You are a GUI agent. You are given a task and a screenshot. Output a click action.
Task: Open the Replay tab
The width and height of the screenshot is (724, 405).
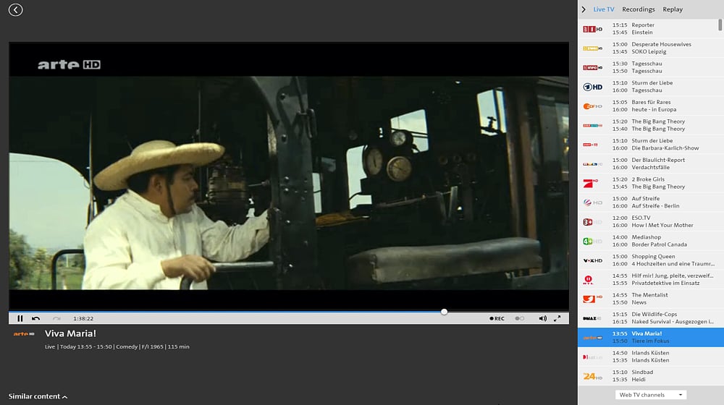click(x=672, y=9)
